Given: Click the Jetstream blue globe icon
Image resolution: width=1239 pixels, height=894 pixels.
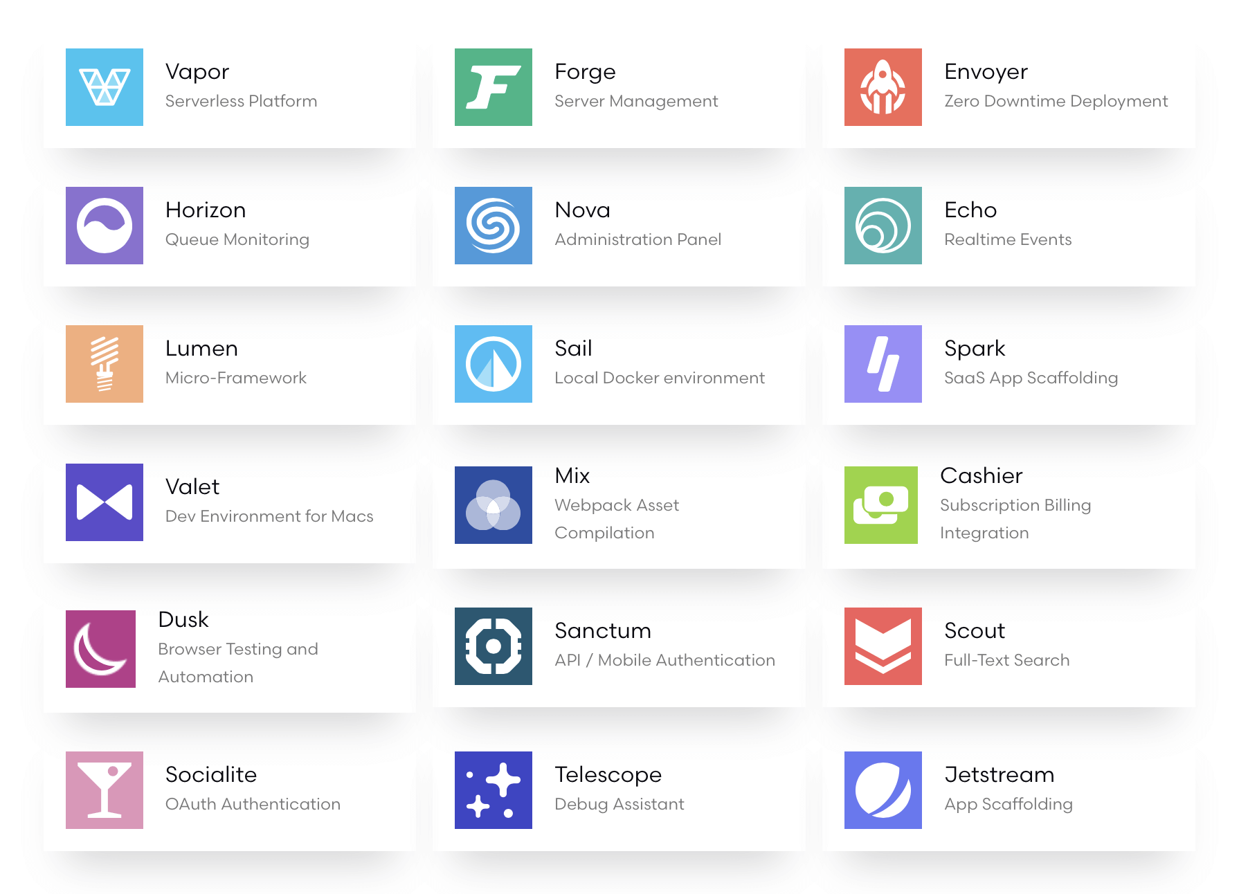Looking at the screenshot, I should click(883, 790).
